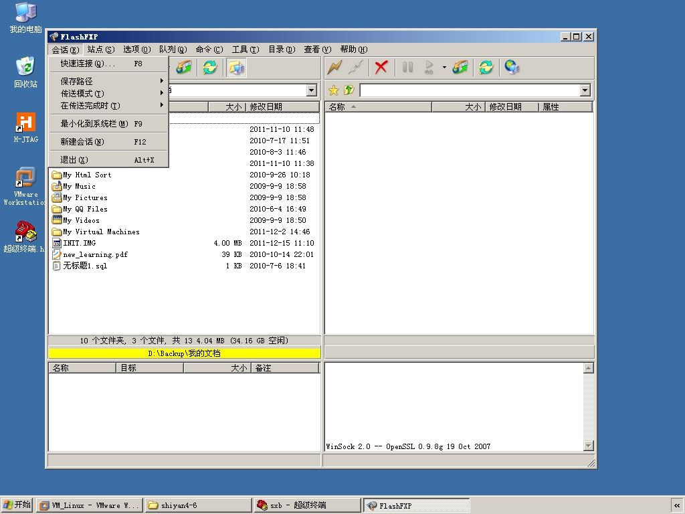Screen dimensions: 685x514
Task: Open the 选项 menu
Action: click(136, 50)
